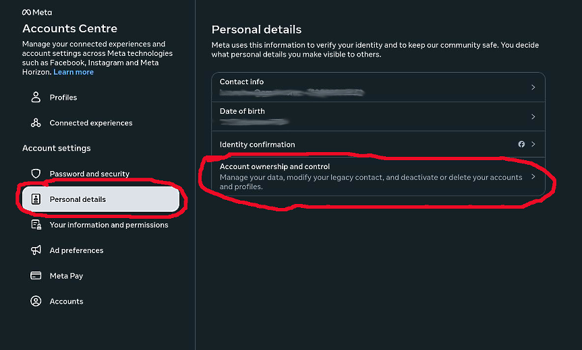Expand the Contact info chevron
This screenshot has height=350, width=582.
(533, 87)
